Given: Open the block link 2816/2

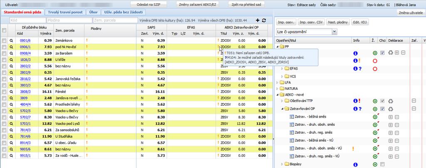Looking at the screenshot, I should coord(25,79).
